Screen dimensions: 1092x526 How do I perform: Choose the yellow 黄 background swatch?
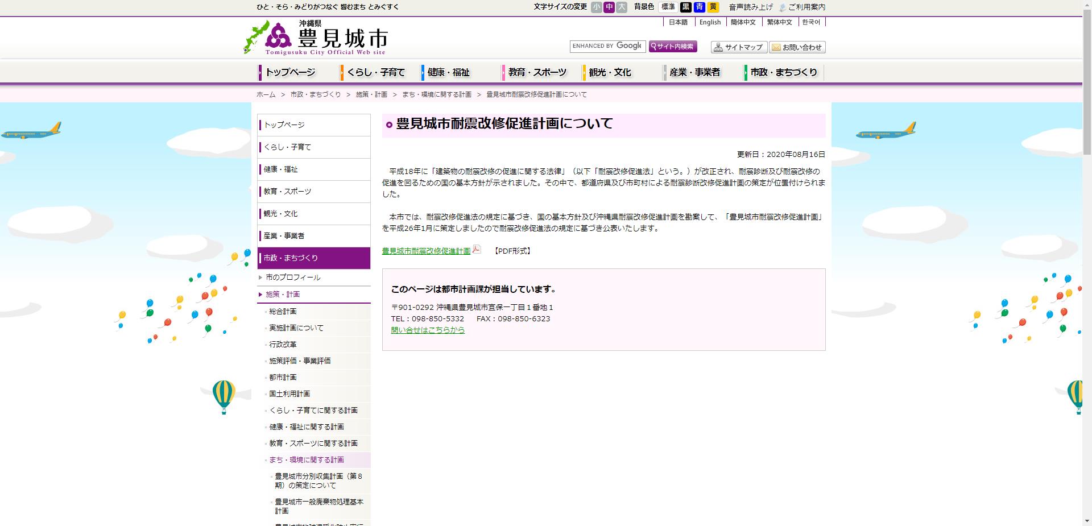[714, 7]
